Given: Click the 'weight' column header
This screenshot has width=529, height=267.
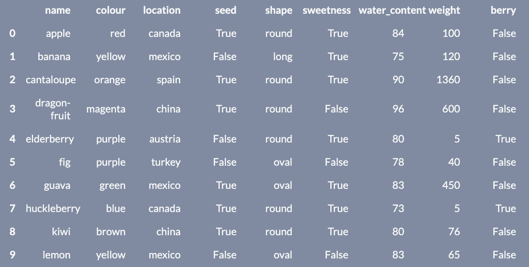Looking at the screenshot, I should tap(444, 10).
